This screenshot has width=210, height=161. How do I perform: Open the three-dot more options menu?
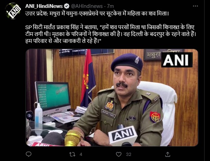[195, 6]
